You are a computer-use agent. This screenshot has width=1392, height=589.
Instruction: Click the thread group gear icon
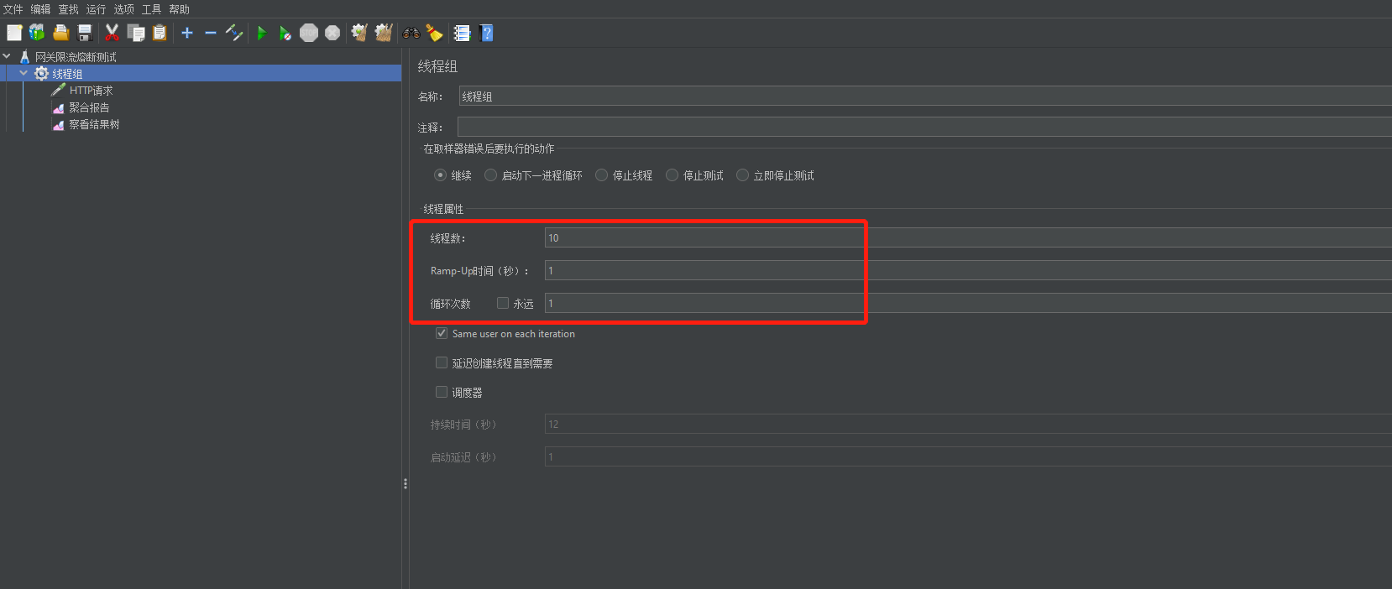(41, 74)
